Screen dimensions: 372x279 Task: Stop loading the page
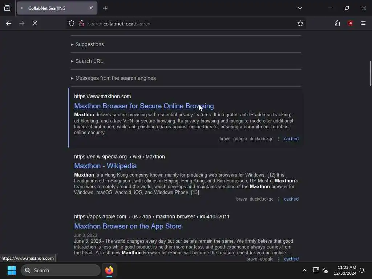pos(35,23)
